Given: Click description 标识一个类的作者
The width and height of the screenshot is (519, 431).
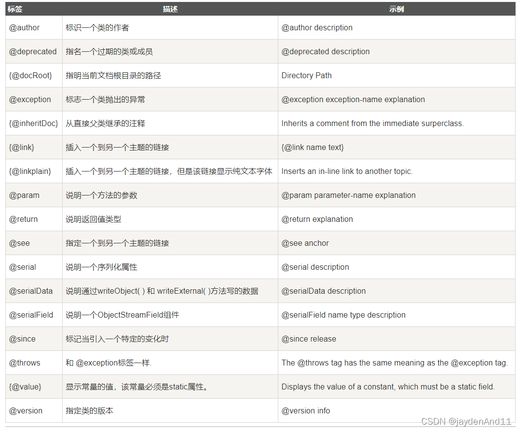Looking at the screenshot, I should (97, 28).
